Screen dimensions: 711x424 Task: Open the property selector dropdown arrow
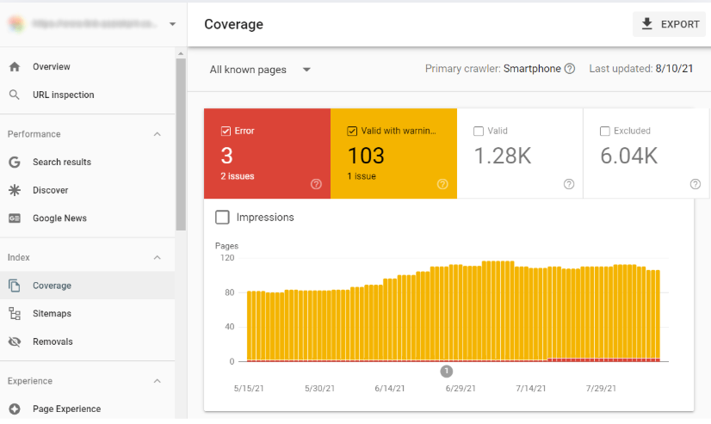tap(172, 24)
